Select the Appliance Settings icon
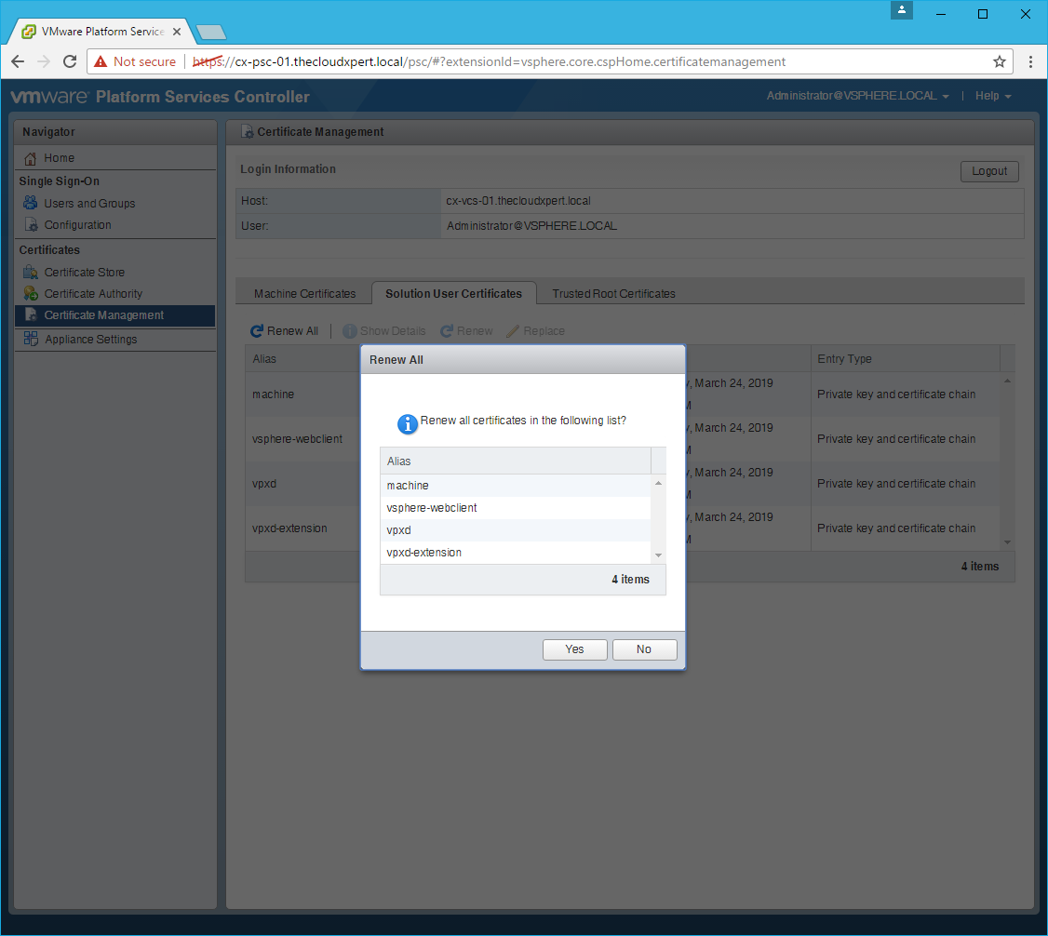Viewport: 1048px width, 936px height. pos(31,339)
